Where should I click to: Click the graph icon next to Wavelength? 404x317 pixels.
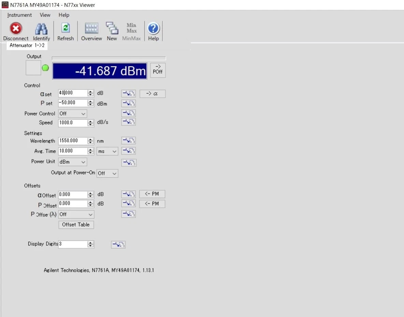click(129, 141)
